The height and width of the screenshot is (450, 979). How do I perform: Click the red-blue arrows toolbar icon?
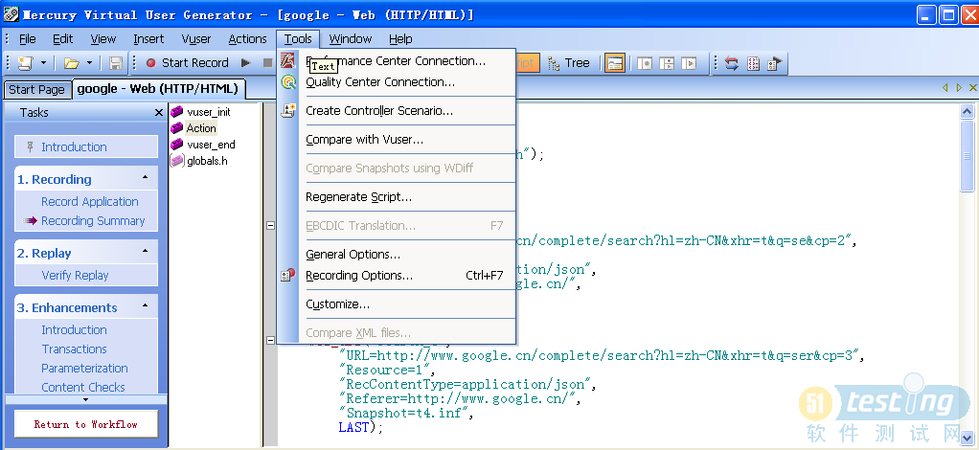click(x=732, y=63)
